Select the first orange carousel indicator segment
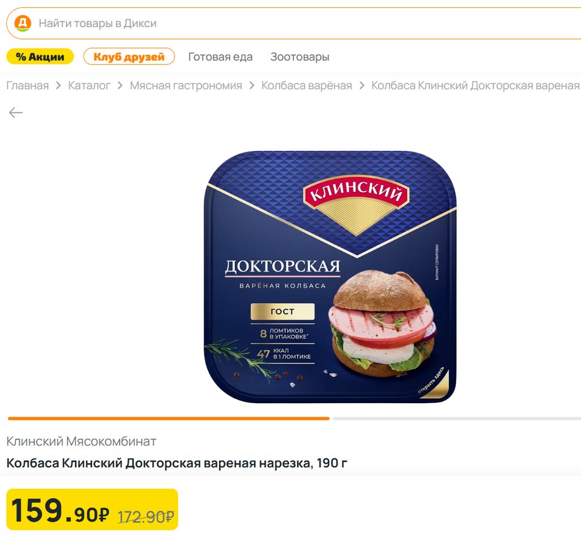The width and height of the screenshot is (581, 537). pos(169,418)
